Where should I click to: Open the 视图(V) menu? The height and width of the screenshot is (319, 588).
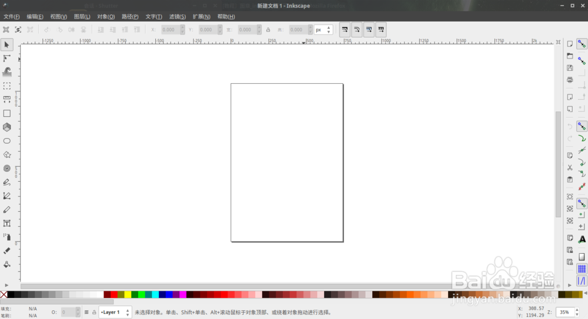coord(58,16)
